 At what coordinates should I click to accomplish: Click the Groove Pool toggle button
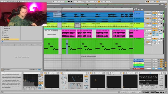(x=2, y=70)
